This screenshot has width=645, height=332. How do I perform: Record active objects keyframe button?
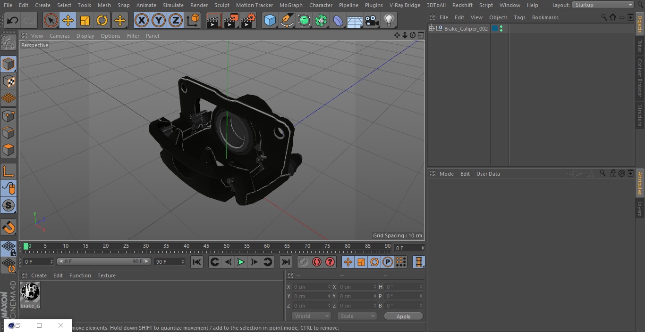[304, 262]
